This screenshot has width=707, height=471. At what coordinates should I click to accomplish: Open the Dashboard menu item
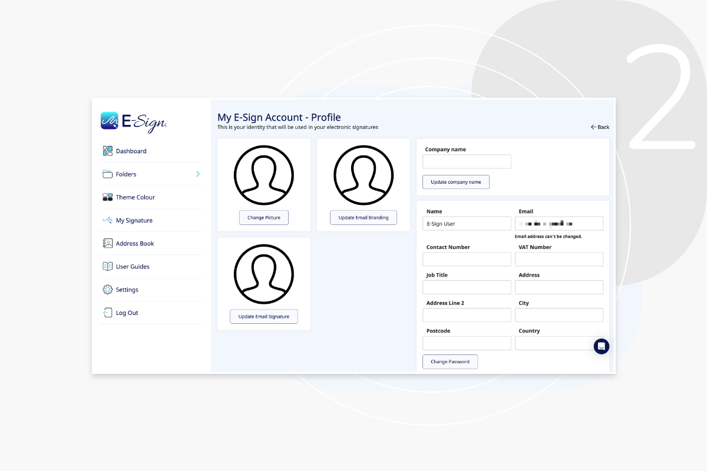(x=151, y=151)
